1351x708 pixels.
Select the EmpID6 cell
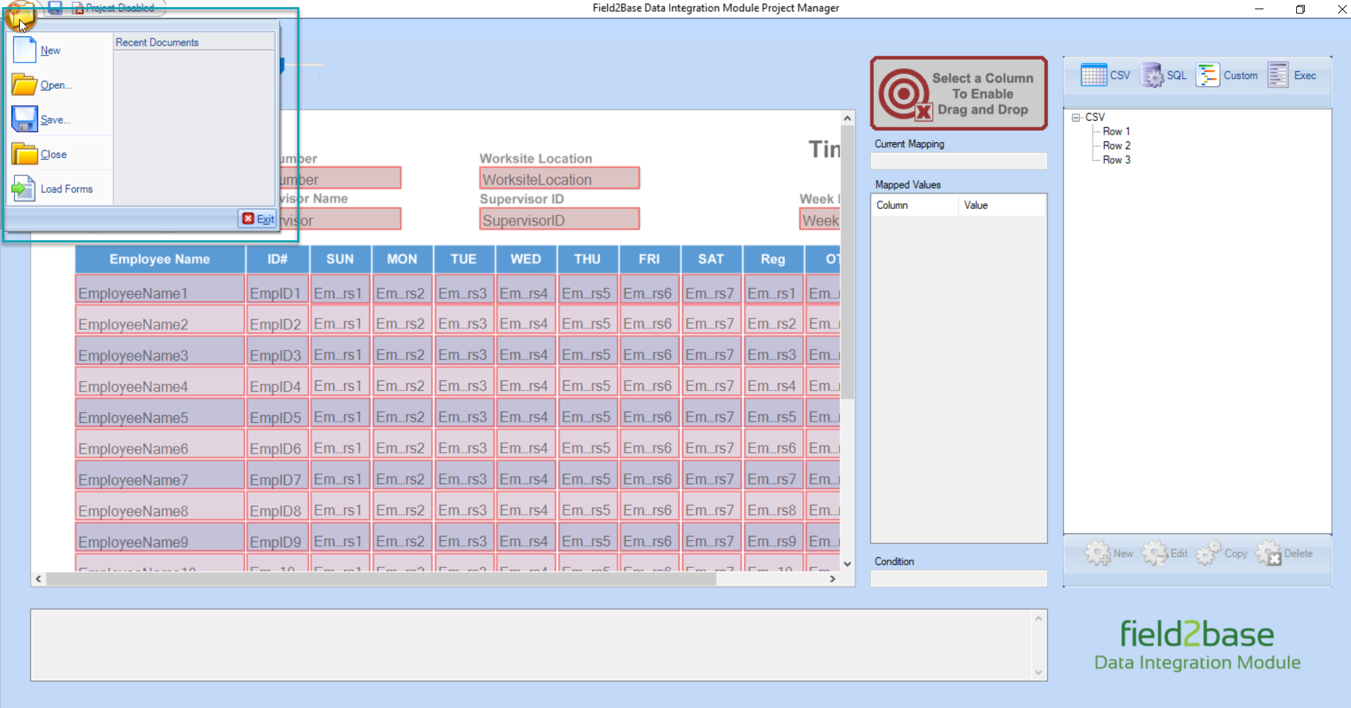(277, 444)
